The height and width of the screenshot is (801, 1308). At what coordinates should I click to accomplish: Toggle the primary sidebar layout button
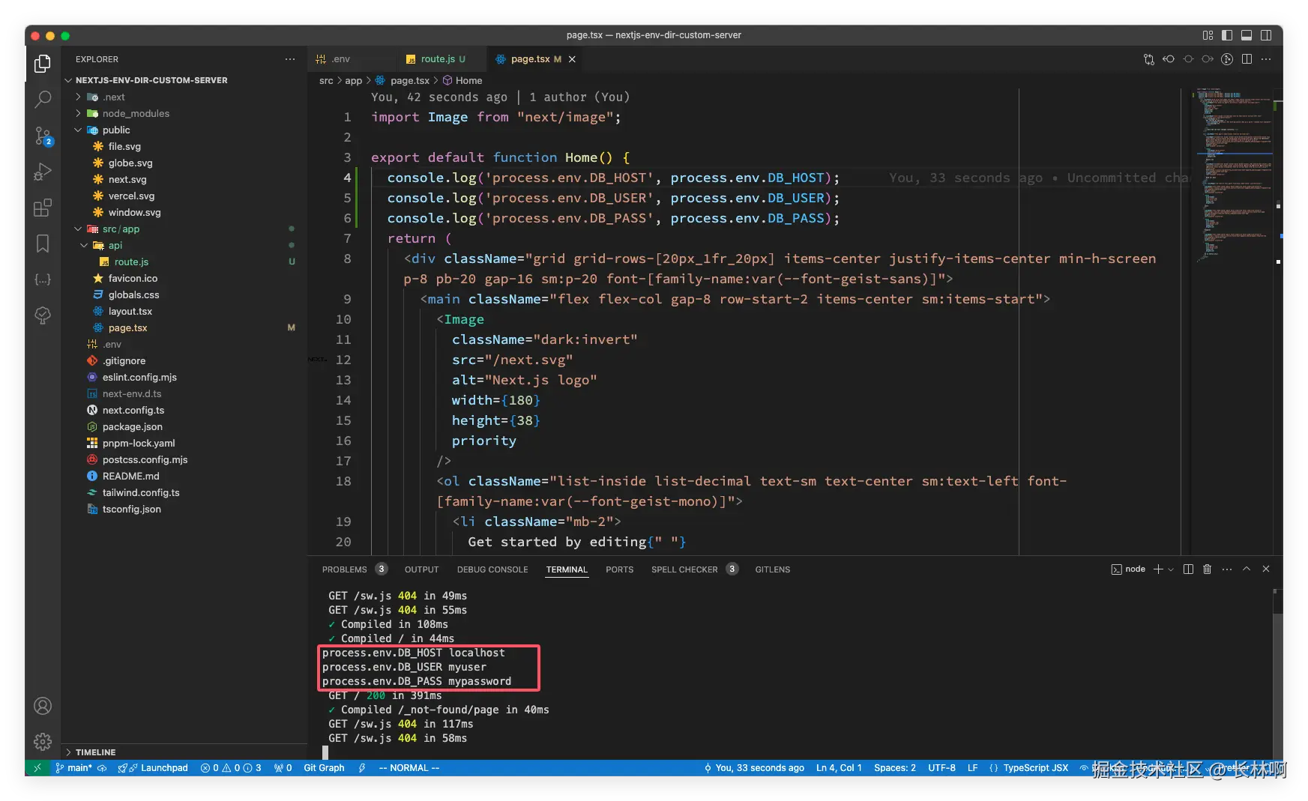coord(1227,35)
